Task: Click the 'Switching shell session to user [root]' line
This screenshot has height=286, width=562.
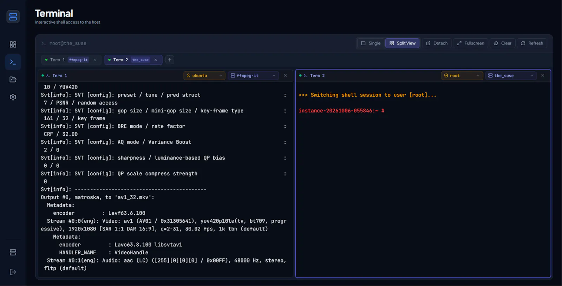Action: tap(367, 95)
